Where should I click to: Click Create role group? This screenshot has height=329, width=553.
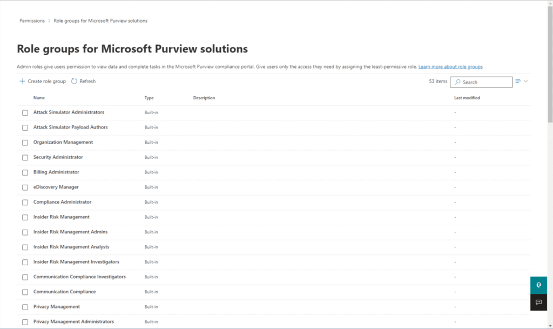click(x=42, y=82)
